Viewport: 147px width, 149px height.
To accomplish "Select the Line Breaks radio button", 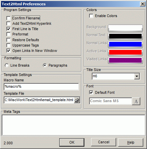I will [7, 65].
